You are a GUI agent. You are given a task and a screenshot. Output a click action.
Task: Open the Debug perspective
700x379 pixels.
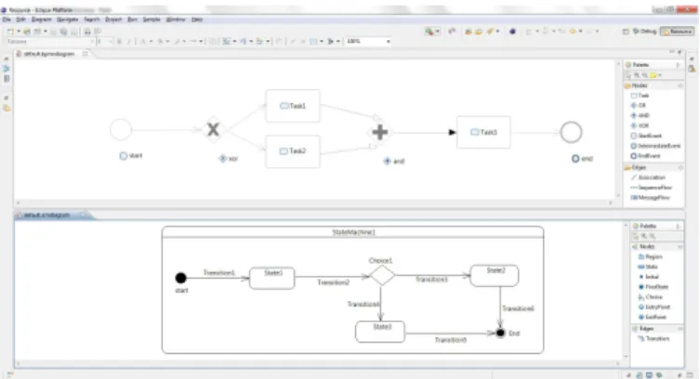tap(644, 32)
